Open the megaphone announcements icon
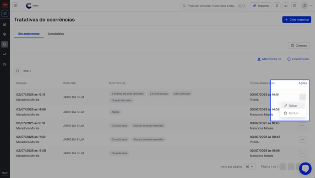Image resolution: width=315 pixels, height=178 pixels. [286, 6]
